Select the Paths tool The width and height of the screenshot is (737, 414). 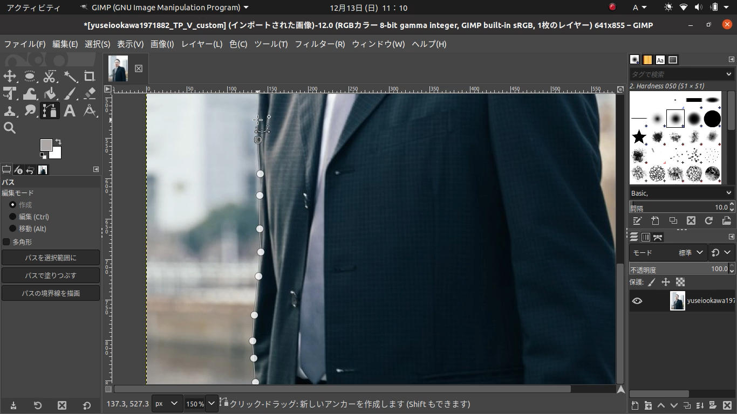pyautogui.click(x=50, y=111)
